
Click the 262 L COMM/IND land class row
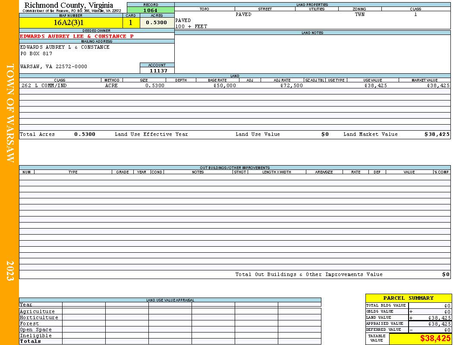click(x=235, y=85)
